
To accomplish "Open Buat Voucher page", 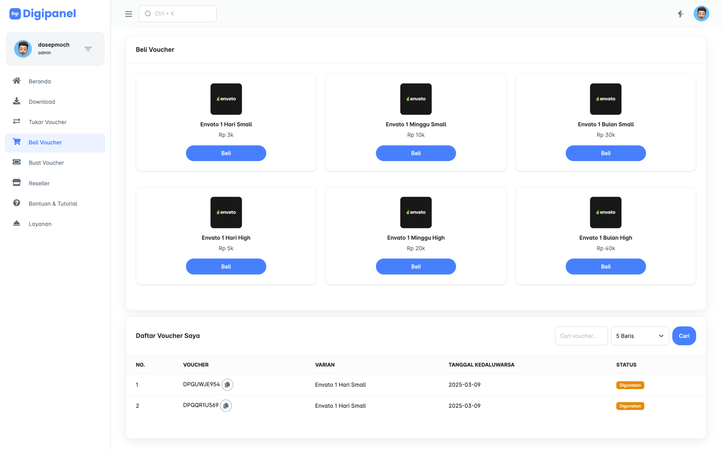I will coord(55,163).
